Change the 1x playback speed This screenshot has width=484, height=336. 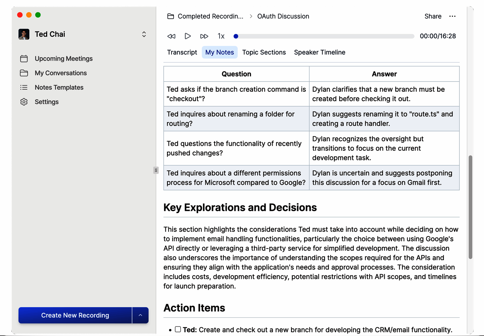click(221, 36)
